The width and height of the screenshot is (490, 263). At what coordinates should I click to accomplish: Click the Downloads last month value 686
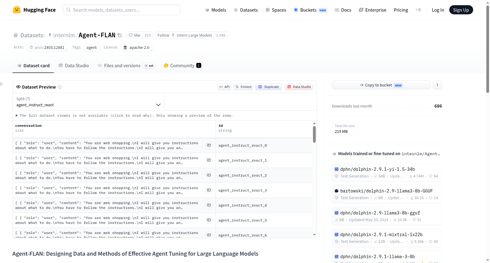point(438,106)
